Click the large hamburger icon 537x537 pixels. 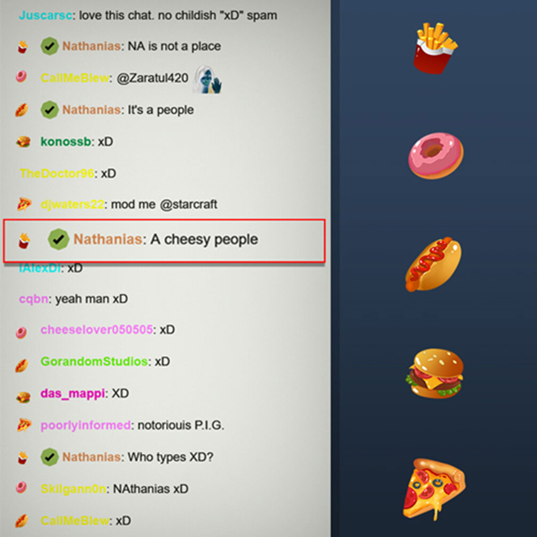pyautogui.click(x=435, y=373)
